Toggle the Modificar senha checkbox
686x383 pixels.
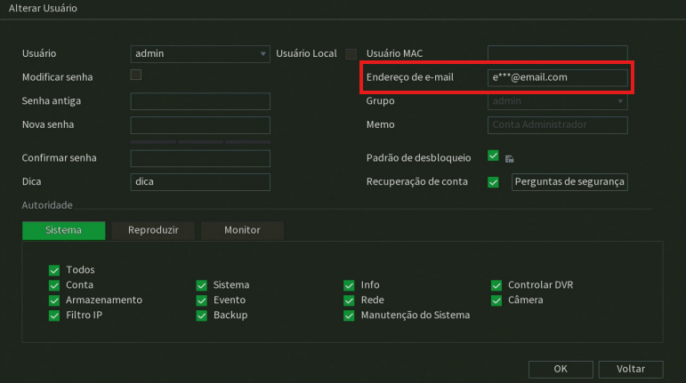coord(136,75)
